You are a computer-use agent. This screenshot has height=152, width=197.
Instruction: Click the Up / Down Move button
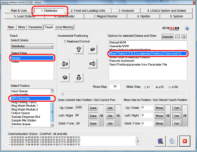[159, 108]
